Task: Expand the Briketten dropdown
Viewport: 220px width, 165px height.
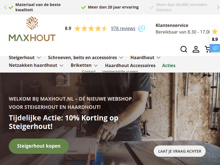Action: point(96,65)
